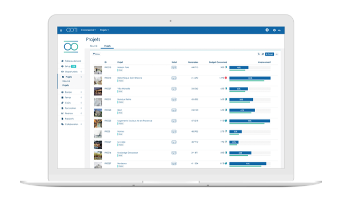
Task: Open the Bureaux Reims project link
Action: click(124, 99)
